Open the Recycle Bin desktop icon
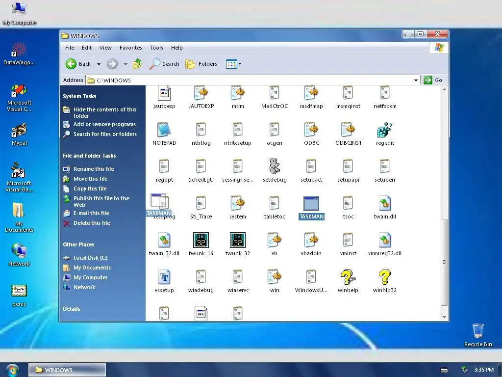Viewport: 502px width, 377px height. [477, 335]
